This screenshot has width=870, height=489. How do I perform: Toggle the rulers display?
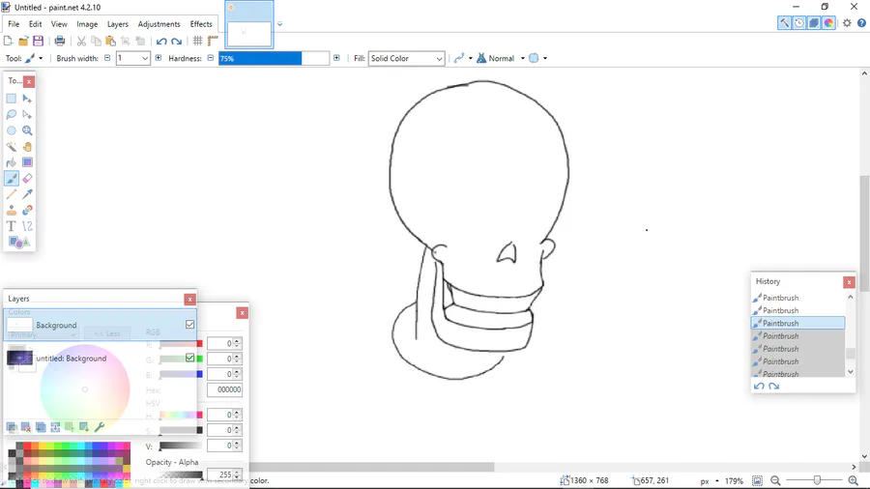(x=213, y=41)
